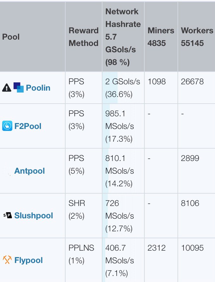Sort by Workers column header
The height and width of the screenshot is (282, 215).
197,37
